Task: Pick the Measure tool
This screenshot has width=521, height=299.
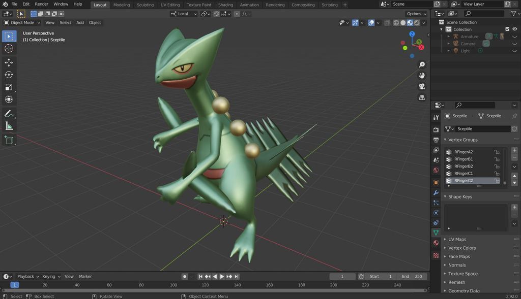Action: pyautogui.click(x=9, y=126)
